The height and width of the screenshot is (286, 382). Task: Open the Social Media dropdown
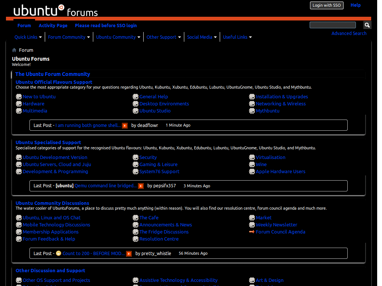coord(202,37)
